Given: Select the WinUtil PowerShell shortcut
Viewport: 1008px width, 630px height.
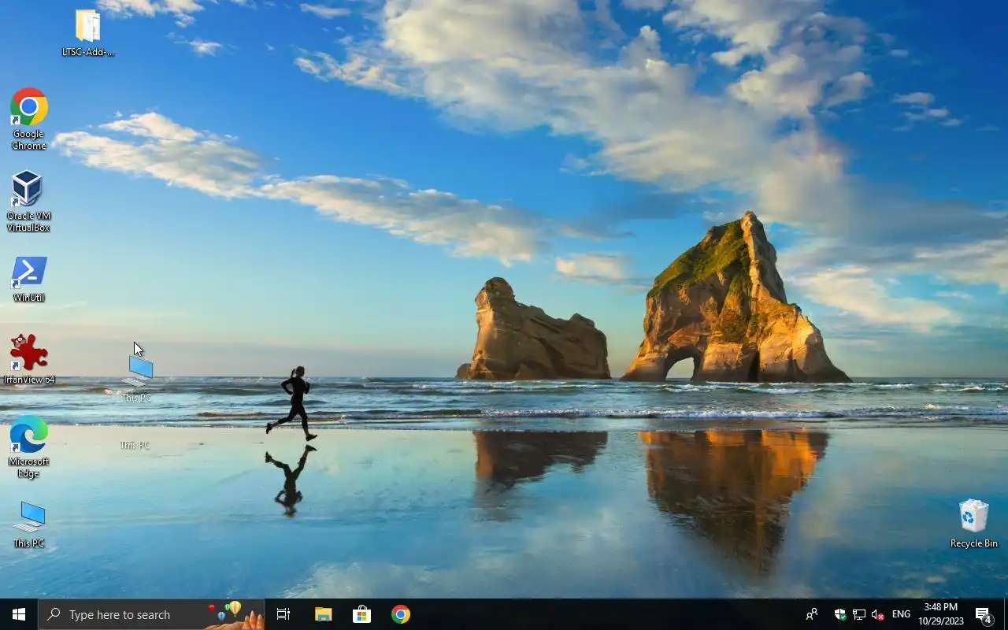Looking at the screenshot, I should click(x=29, y=279).
